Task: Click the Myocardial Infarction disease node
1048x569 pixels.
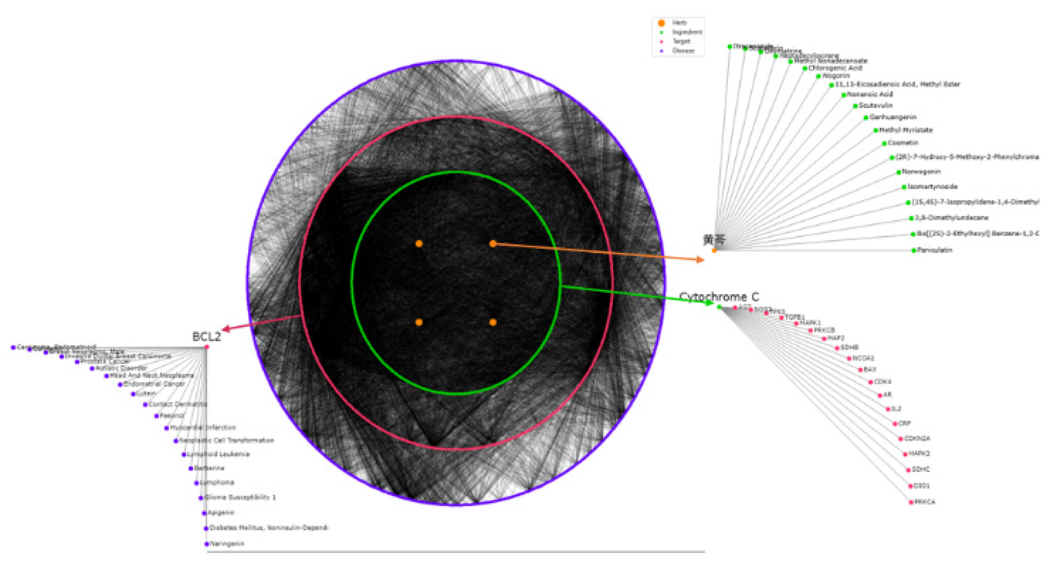Action: (167, 428)
